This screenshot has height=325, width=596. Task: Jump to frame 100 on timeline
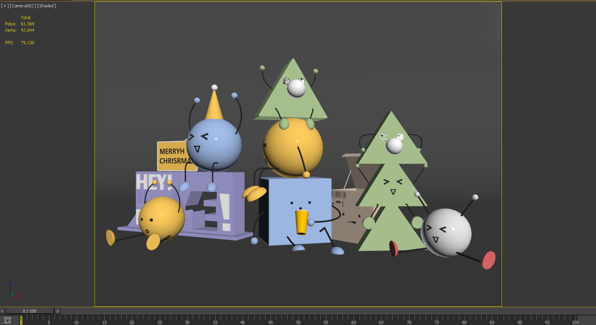(575, 320)
